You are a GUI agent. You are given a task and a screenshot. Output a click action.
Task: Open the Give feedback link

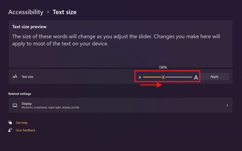[x=25, y=130]
